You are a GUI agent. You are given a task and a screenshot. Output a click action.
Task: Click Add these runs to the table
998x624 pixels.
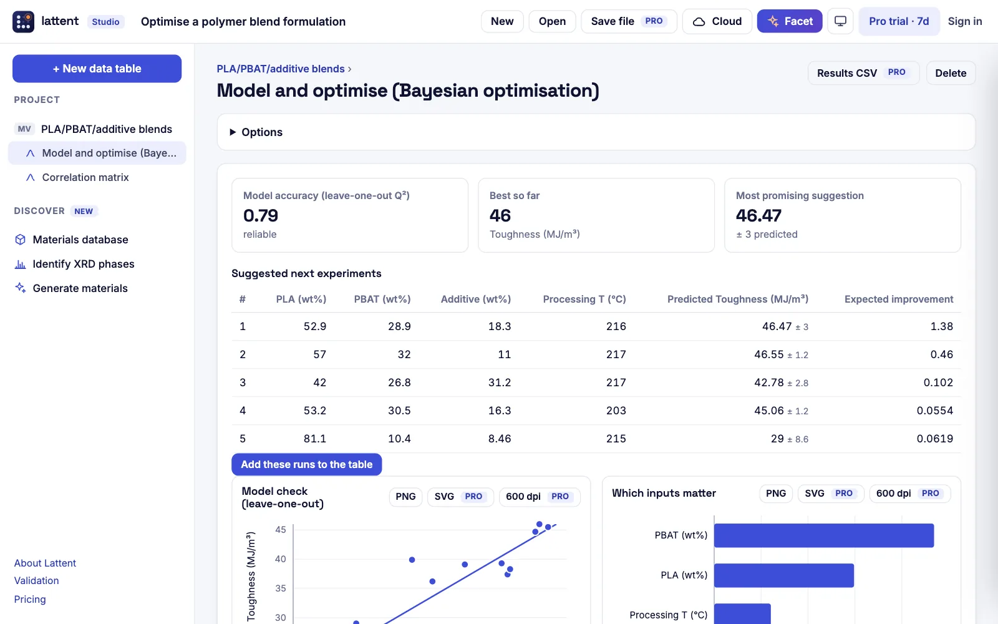306,464
